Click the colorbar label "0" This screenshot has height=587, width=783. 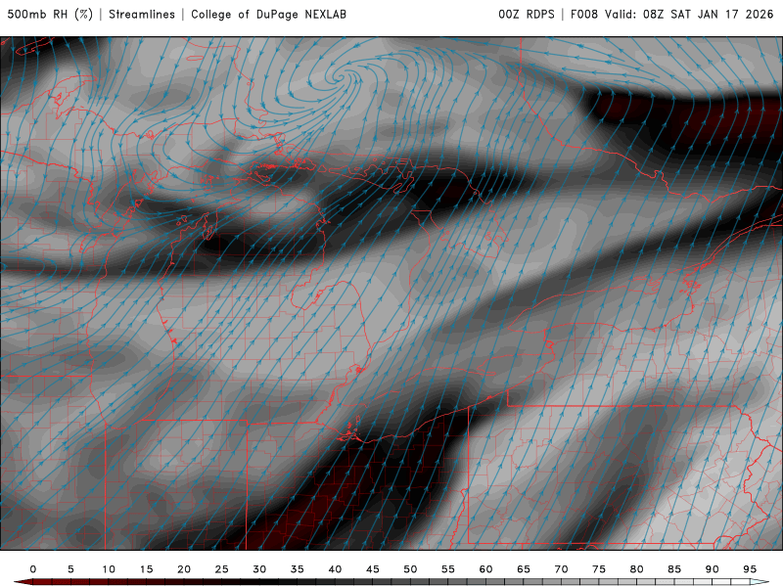[x=33, y=569]
